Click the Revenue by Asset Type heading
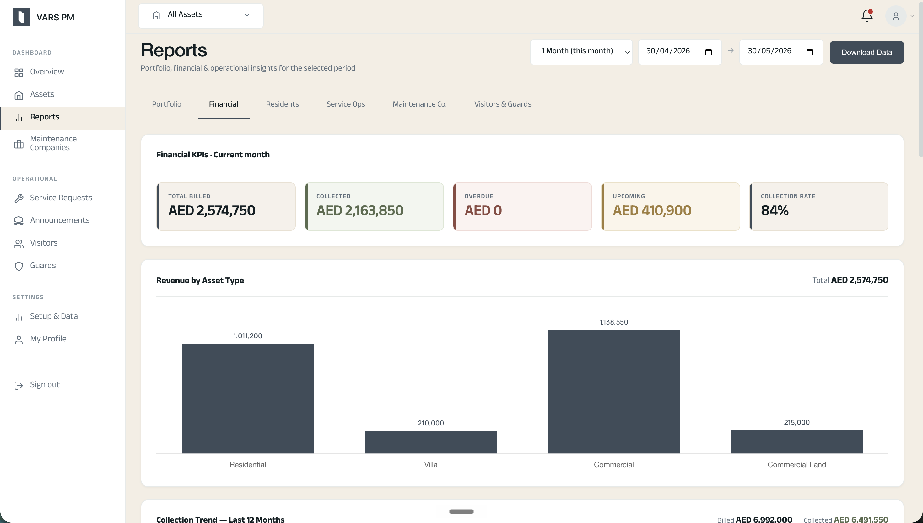 [x=200, y=280]
